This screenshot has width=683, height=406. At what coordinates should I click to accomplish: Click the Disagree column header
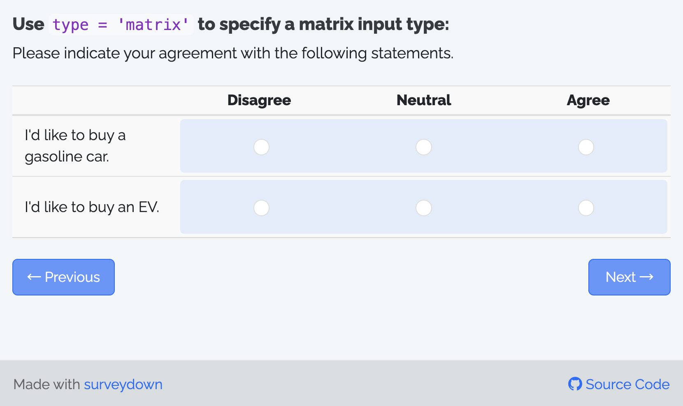(x=259, y=100)
